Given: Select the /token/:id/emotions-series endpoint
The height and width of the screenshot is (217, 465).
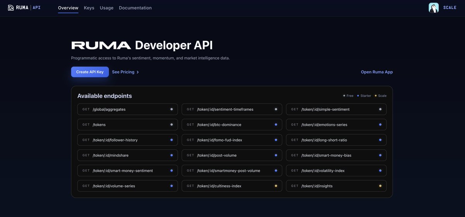Looking at the screenshot, I should pos(336,125).
